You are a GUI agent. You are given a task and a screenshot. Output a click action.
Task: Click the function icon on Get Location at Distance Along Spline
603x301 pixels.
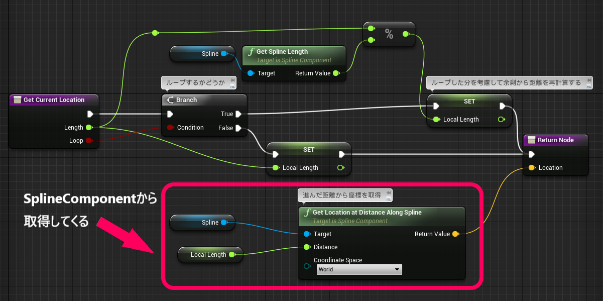[x=306, y=213]
